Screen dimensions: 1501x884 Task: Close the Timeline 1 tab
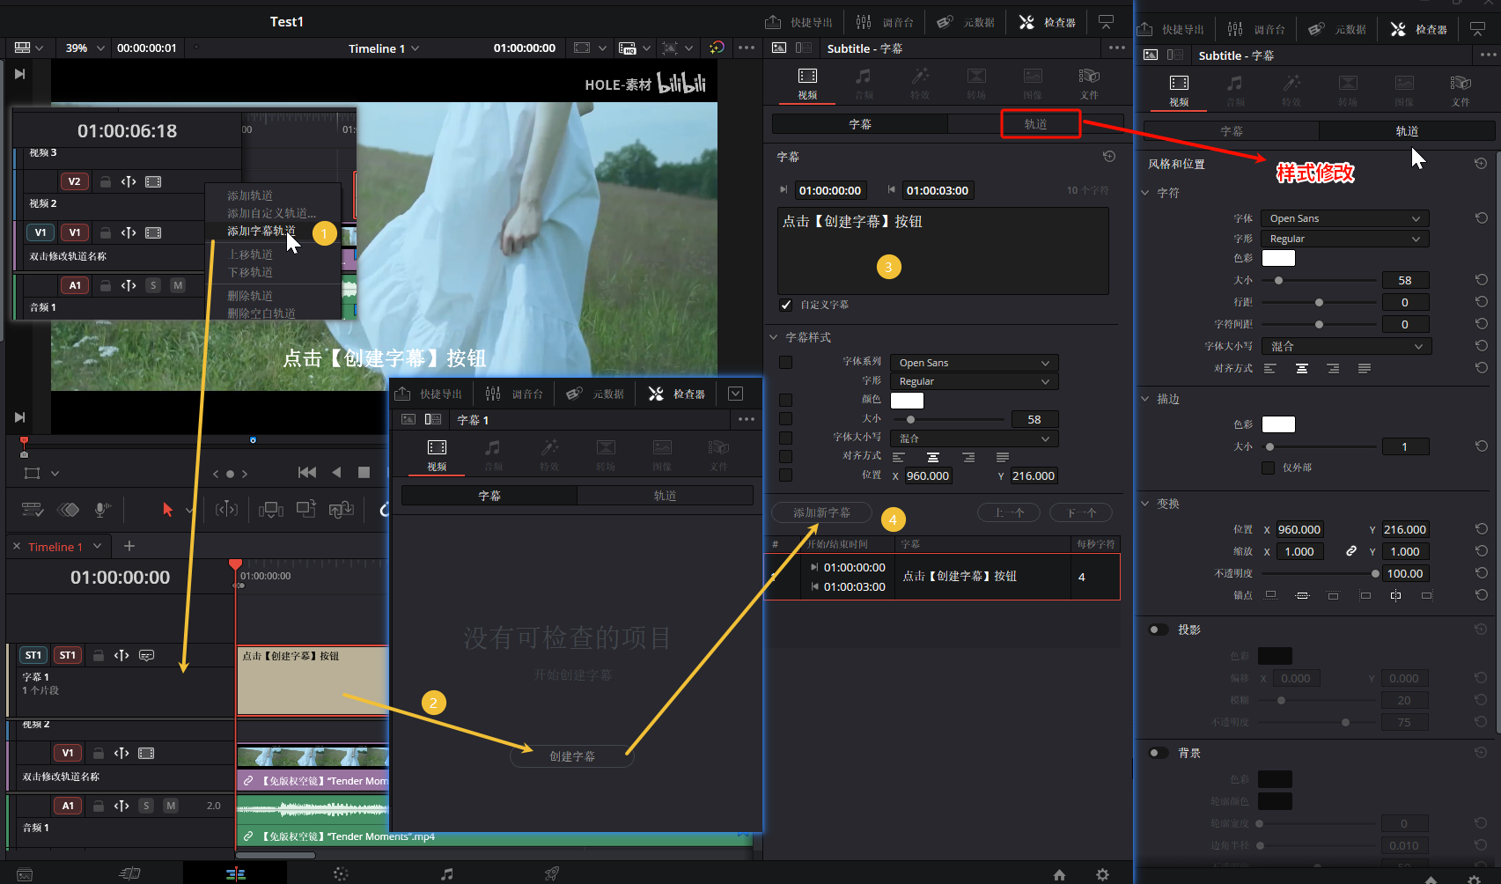click(17, 546)
